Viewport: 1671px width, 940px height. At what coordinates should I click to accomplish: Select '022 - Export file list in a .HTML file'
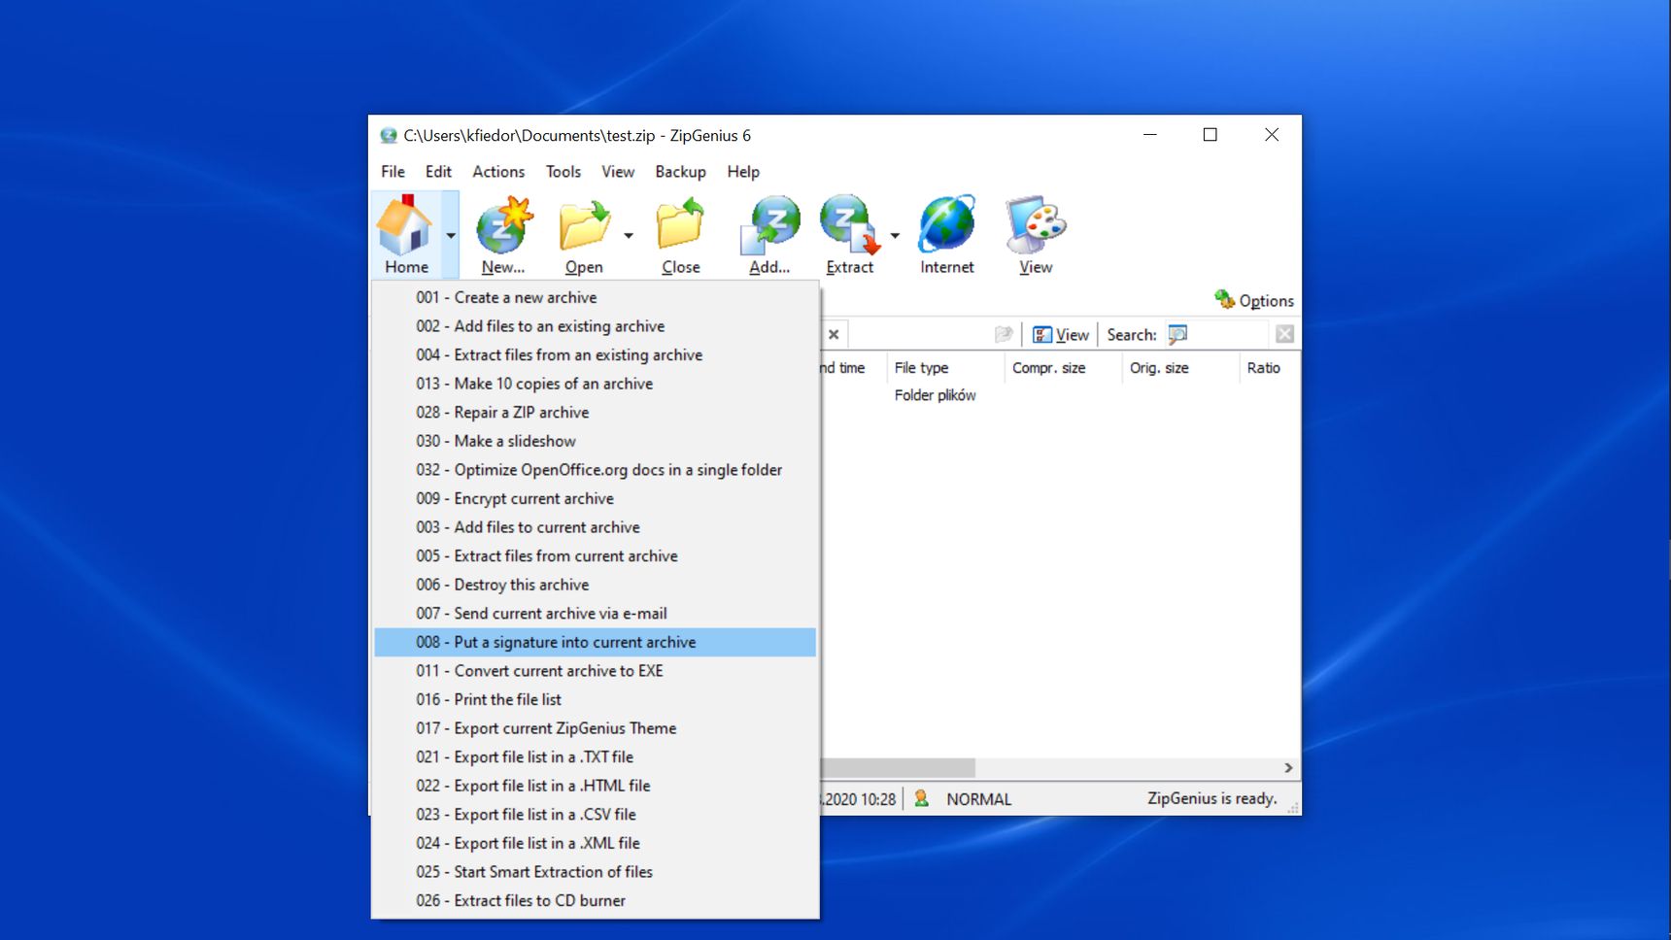pyautogui.click(x=595, y=786)
